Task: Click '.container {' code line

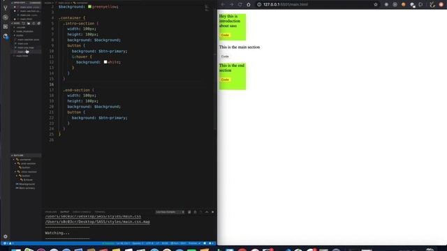Action: [73, 17]
